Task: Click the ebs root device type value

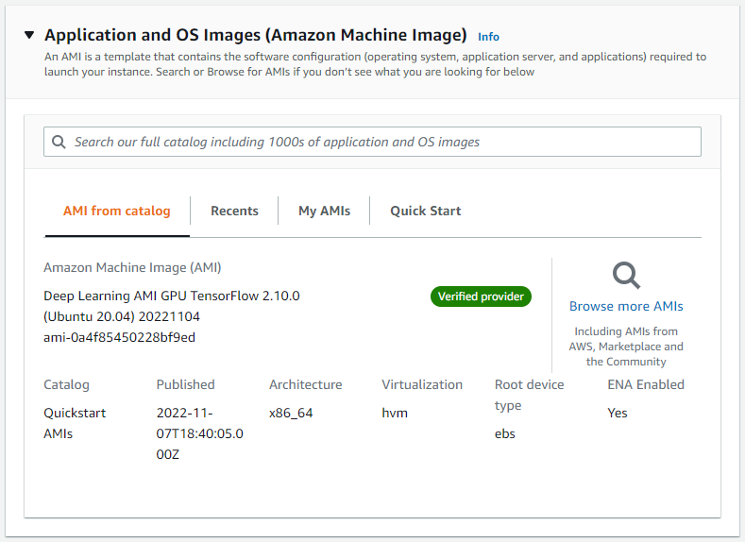Action: click(x=505, y=433)
